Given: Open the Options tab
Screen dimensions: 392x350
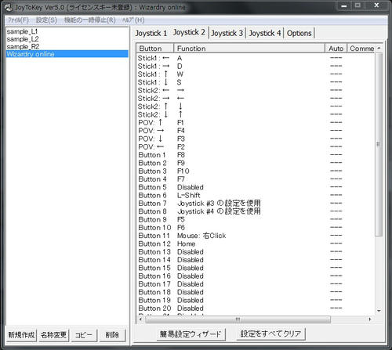Looking at the screenshot, I should (299, 34).
